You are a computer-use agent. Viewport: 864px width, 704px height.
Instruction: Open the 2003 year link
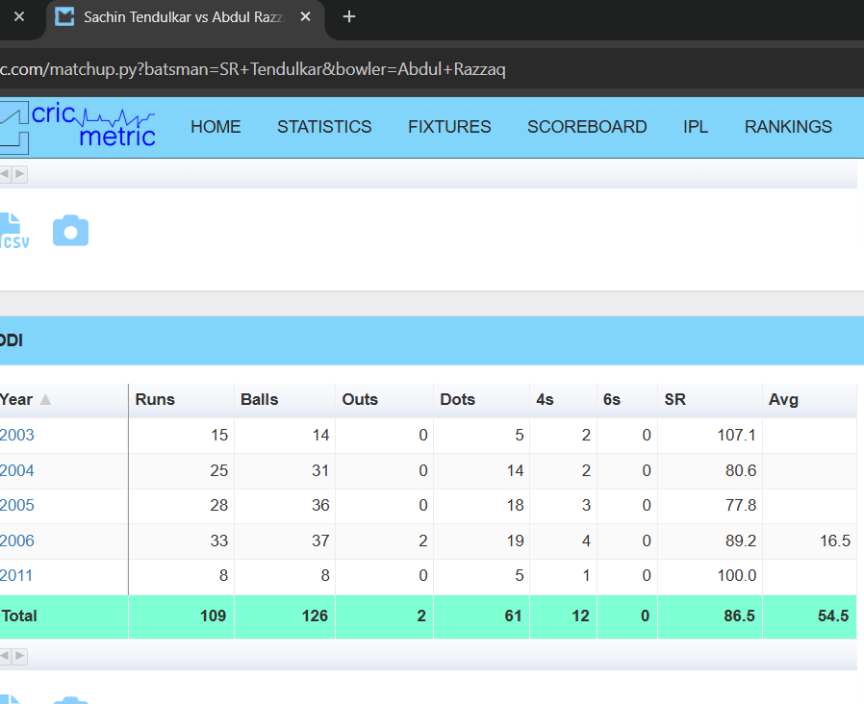coord(16,435)
